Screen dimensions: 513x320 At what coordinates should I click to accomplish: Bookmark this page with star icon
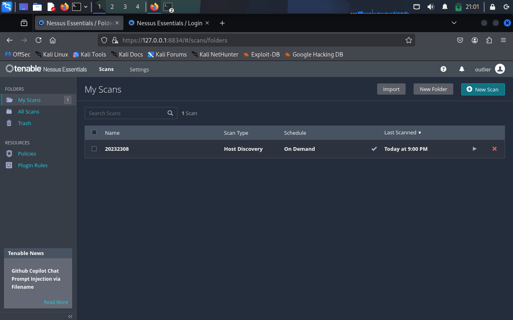coord(408,40)
